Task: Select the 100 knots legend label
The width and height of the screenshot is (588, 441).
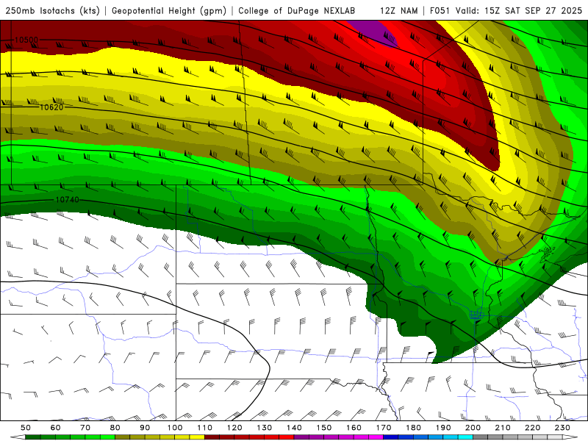Action: (175, 428)
